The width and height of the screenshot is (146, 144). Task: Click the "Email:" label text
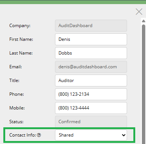click(16, 67)
